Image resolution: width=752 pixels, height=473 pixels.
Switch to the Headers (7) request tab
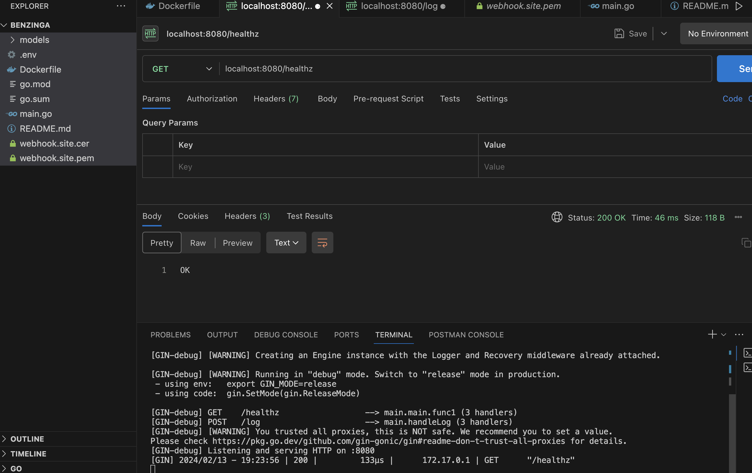276,99
